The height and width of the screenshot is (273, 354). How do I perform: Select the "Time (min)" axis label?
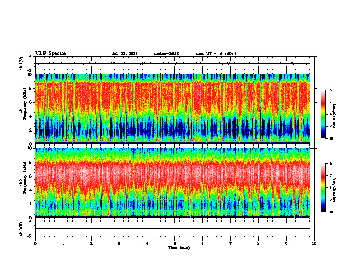(179, 248)
